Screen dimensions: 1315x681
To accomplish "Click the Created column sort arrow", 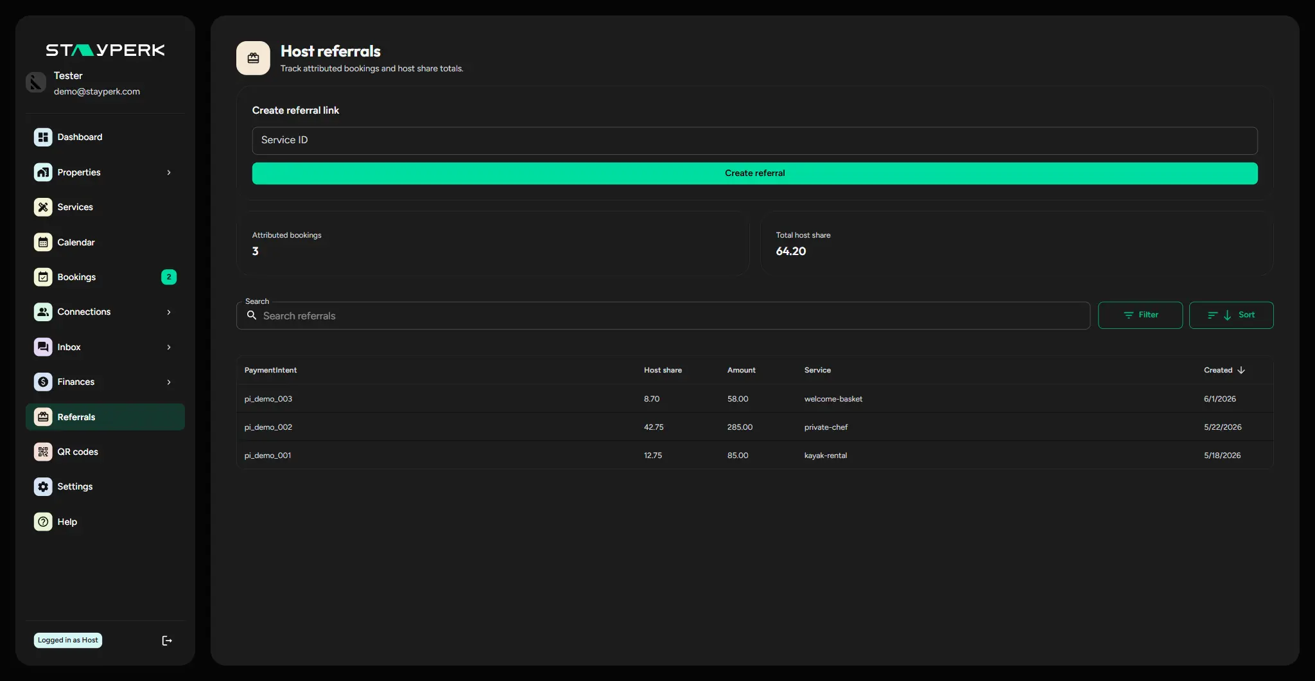I will (x=1241, y=370).
